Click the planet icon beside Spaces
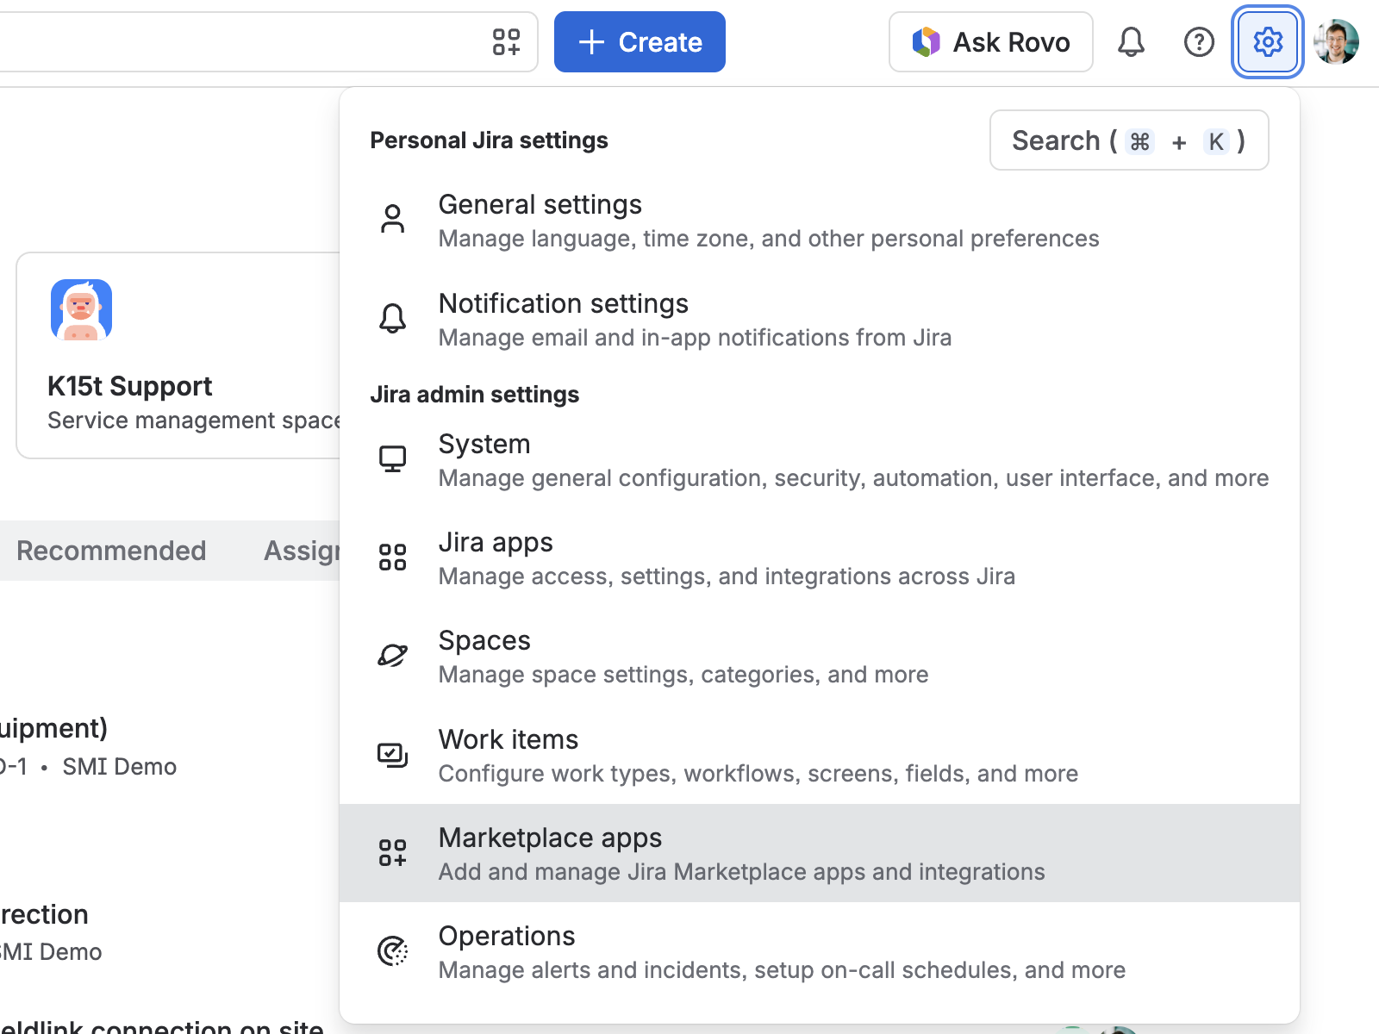Image resolution: width=1379 pixels, height=1034 pixels. tap(392, 656)
